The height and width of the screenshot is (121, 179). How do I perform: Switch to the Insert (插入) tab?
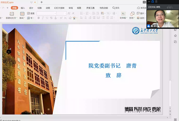coord(23,8)
